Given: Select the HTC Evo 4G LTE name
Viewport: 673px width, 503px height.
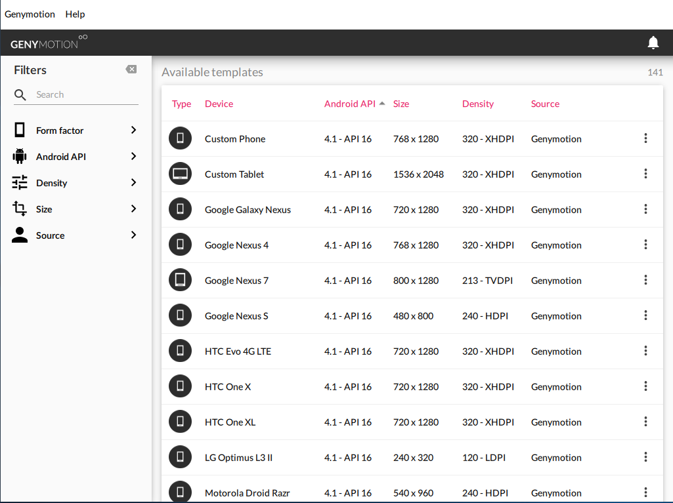Looking at the screenshot, I should (238, 352).
